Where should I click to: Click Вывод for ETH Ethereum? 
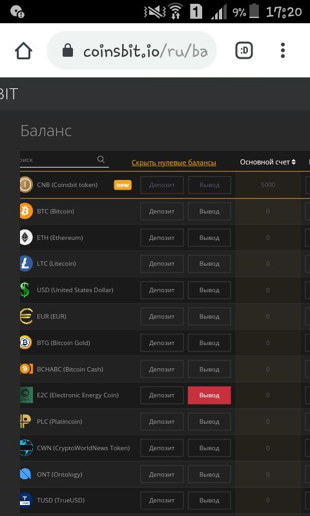[209, 237]
